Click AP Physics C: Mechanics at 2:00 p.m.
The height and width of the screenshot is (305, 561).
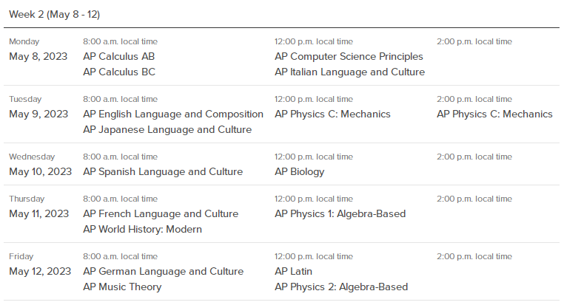pos(494,114)
